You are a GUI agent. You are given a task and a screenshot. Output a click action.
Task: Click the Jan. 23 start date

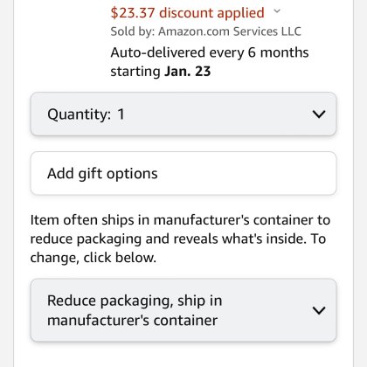187,72
